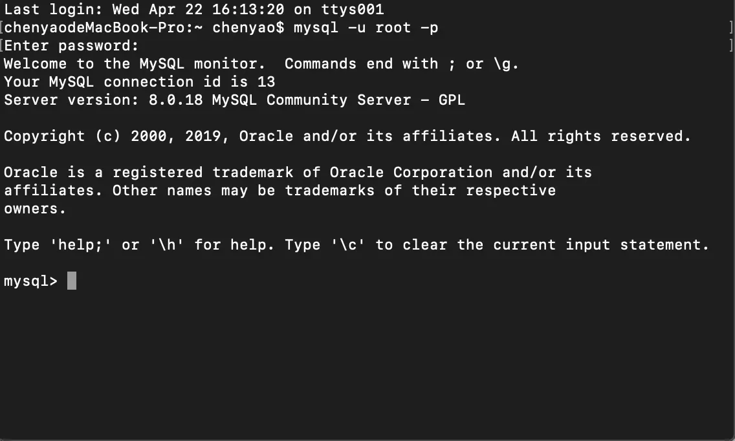Click the '\h' help shortcut hint

[x=166, y=245]
